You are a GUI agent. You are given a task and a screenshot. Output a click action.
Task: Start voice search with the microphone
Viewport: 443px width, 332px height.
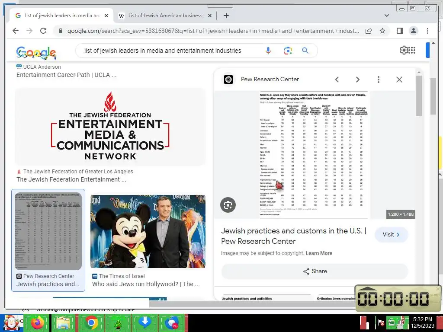point(268,51)
